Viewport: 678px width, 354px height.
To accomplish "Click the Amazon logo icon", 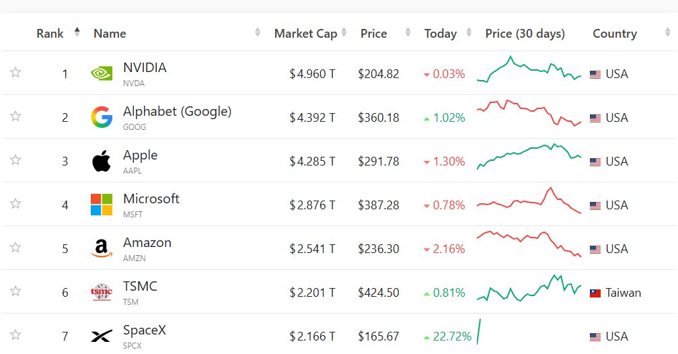I will [x=102, y=248].
